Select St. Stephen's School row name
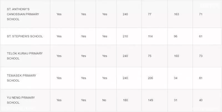This screenshot has width=222, height=112. tap(25, 36)
